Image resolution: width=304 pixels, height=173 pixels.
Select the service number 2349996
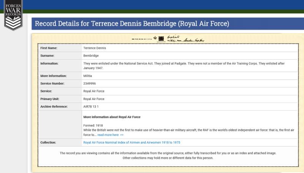click(90, 83)
